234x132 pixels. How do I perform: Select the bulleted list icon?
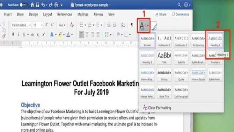click(x=81, y=25)
